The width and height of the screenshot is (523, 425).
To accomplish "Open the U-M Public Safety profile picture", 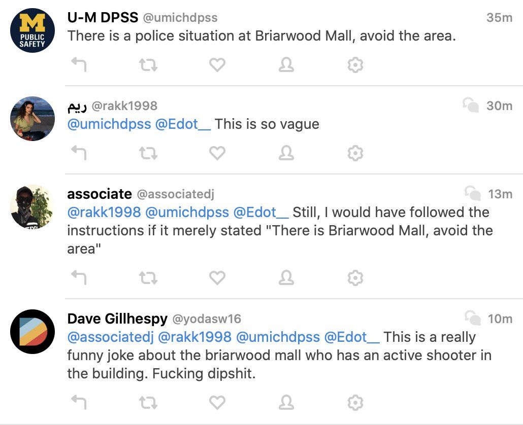I will coord(32,30).
